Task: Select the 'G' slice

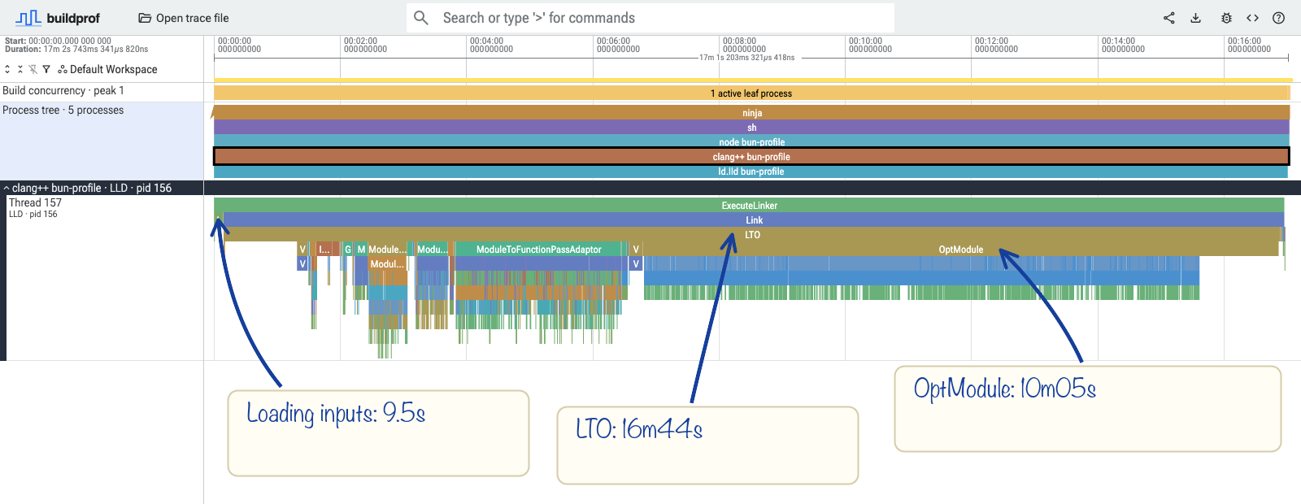Action: click(348, 250)
